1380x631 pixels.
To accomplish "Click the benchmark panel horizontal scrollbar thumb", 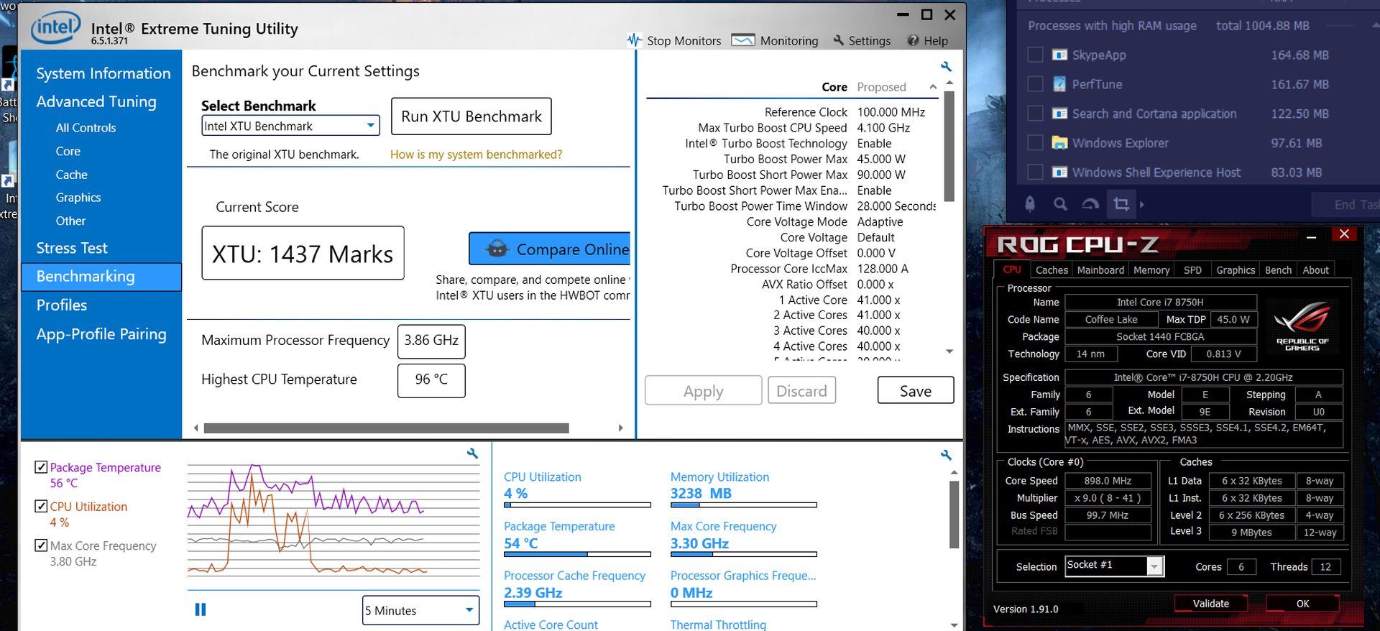I will point(386,428).
